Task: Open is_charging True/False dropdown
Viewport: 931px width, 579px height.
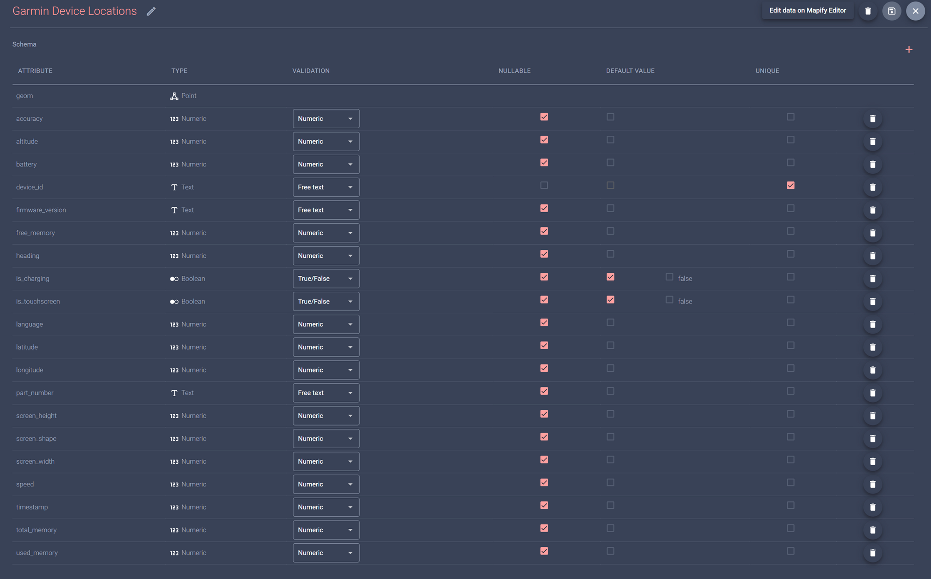Action: pyautogui.click(x=326, y=279)
